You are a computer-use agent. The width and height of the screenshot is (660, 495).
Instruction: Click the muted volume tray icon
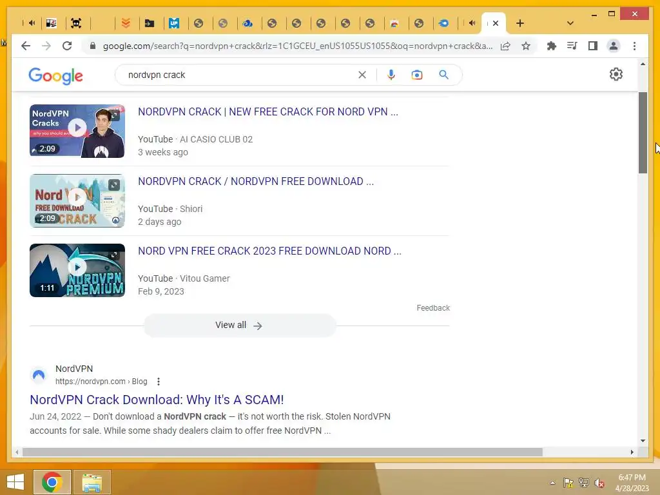599,483
